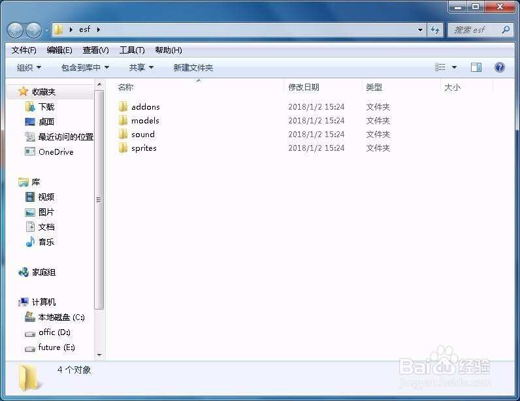The height and width of the screenshot is (401, 520).
Task: Click the 家庭组 homegroup icon
Action: pyautogui.click(x=24, y=272)
